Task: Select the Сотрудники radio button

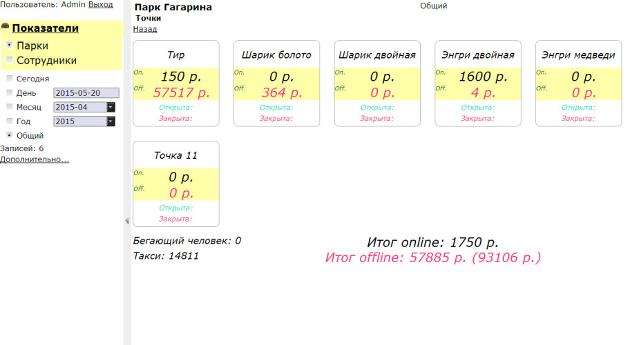Action: (x=10, y=60)
